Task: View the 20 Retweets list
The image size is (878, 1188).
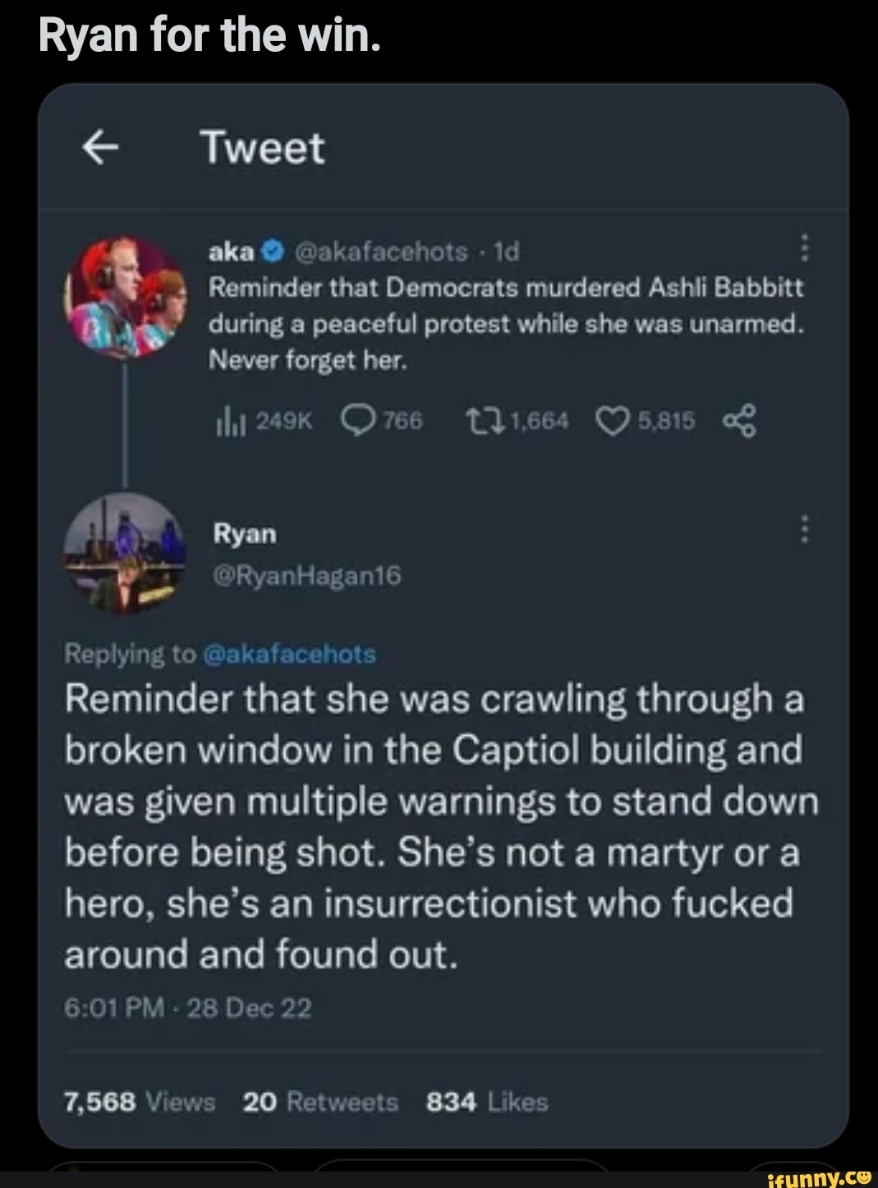Action: tap(320, 1102)
